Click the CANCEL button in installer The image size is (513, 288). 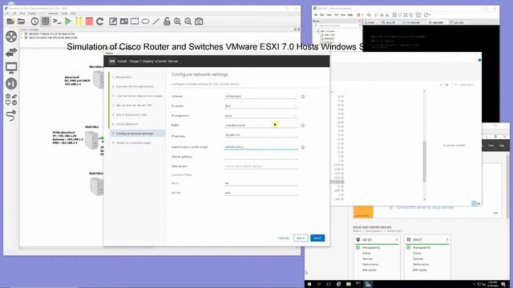pyautogui.click(x=284, y=238)
